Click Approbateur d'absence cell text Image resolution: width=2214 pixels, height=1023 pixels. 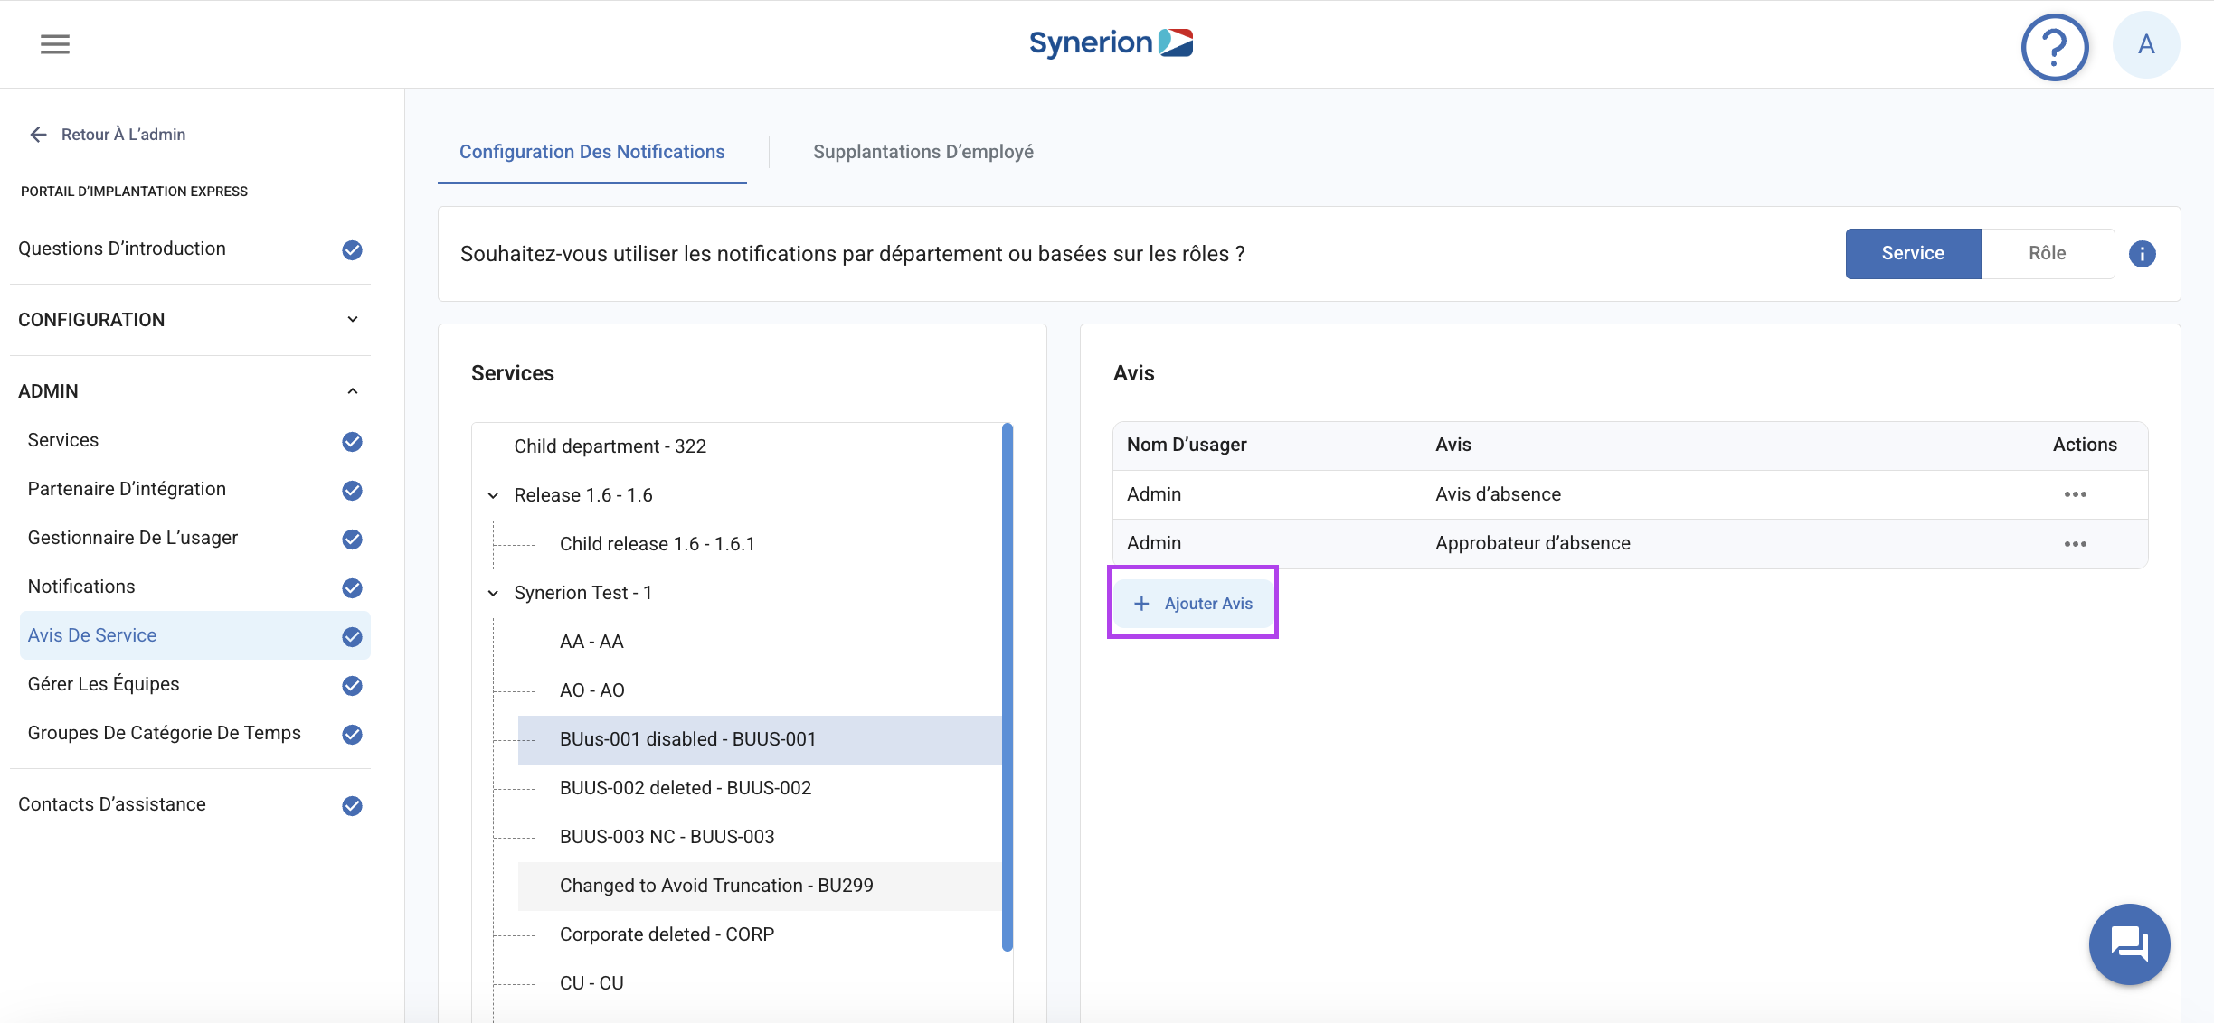[x=1532, y=543]
